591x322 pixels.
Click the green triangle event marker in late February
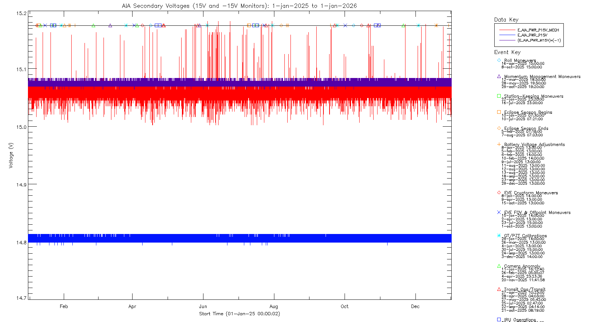pyautogui.click(x=93, y=25)
